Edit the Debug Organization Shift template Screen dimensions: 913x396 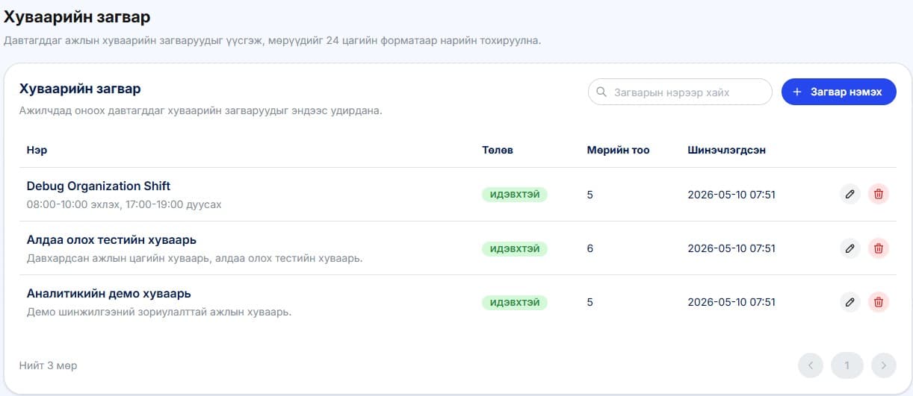click(849, 195)
